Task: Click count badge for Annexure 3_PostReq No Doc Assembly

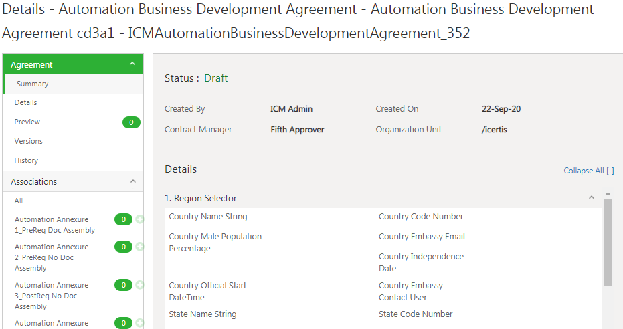Action: click(123, 285)
